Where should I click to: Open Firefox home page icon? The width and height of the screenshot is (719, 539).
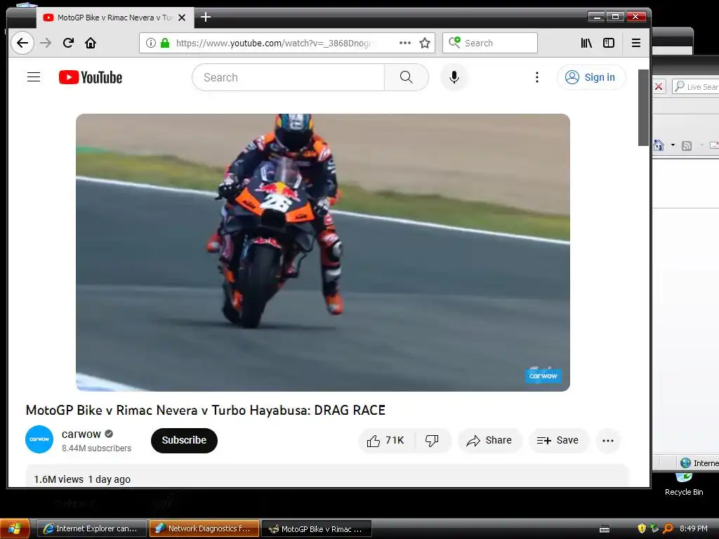coord(91,43)
